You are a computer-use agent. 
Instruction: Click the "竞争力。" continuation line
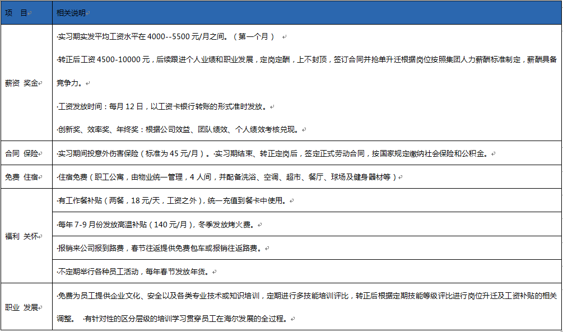click(x=70, y=83)
